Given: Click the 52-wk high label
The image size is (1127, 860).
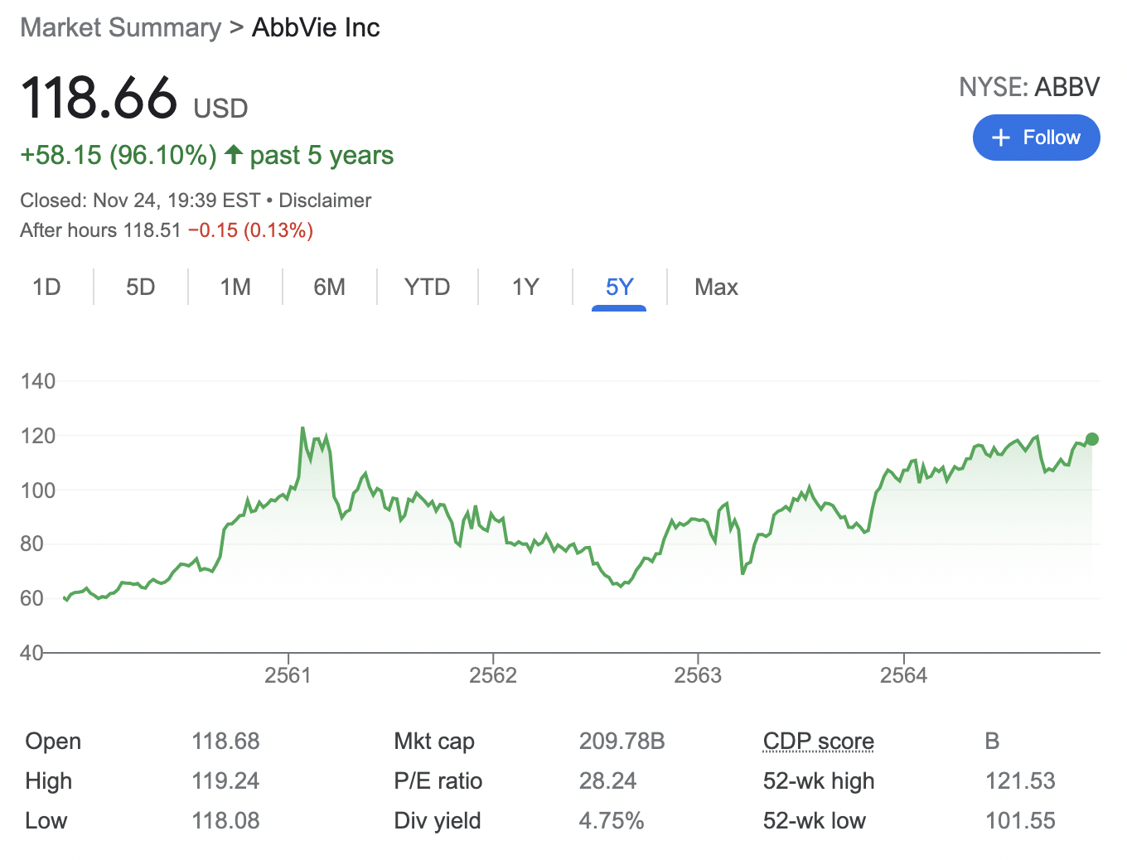Looking at the screenshot, I should click(819, 780).
